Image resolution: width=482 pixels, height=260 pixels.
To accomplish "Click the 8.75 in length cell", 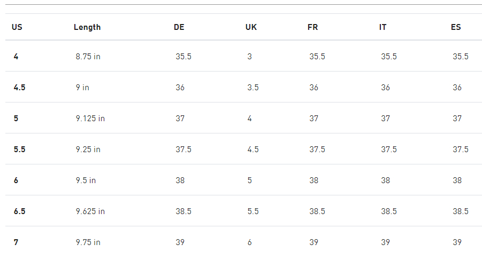I will click(x=88, y=57).
